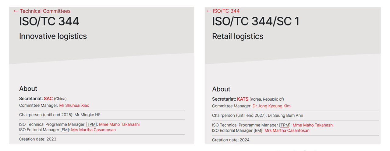The height and width of the screenshot is (151, 390).
Task: Open Committee Manager Mr Shuhuai Xiao's profile
Action: tap(74, 106)
